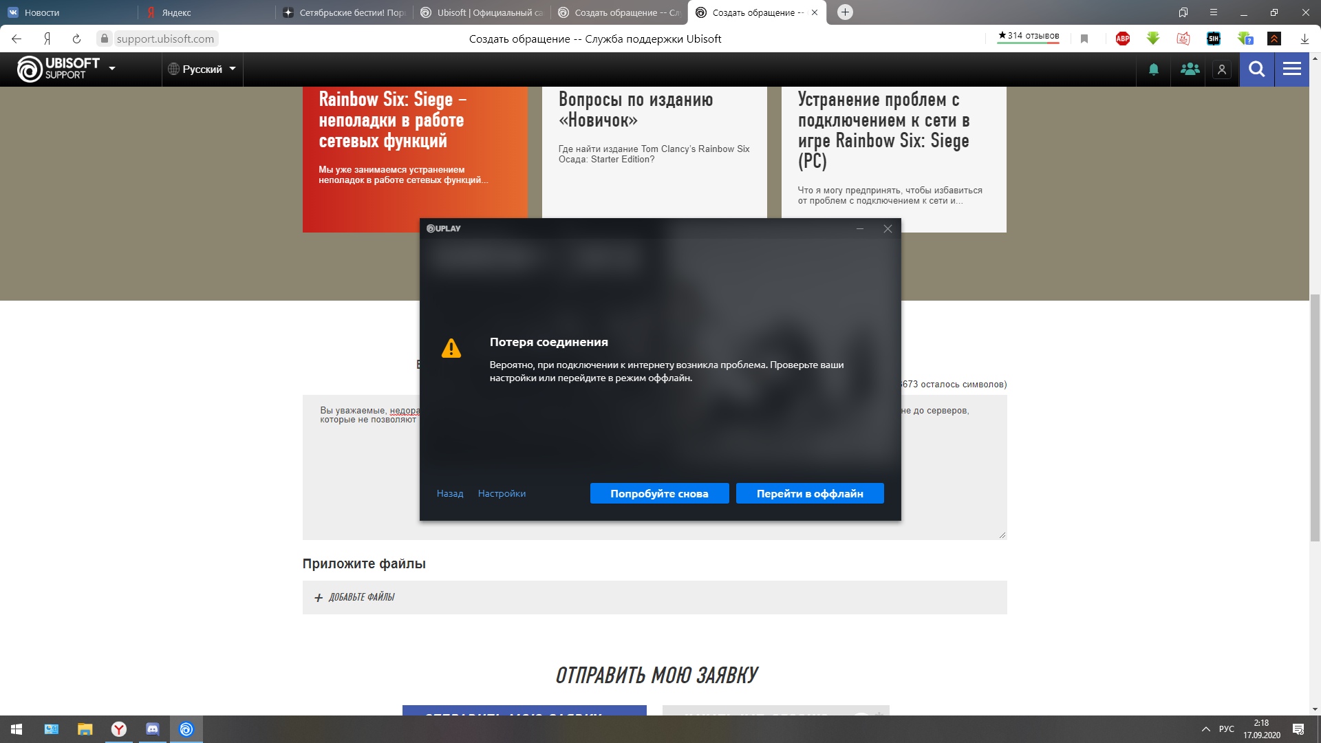Click the Yandex home Я button
The image size is (1321, 743).
47,39
